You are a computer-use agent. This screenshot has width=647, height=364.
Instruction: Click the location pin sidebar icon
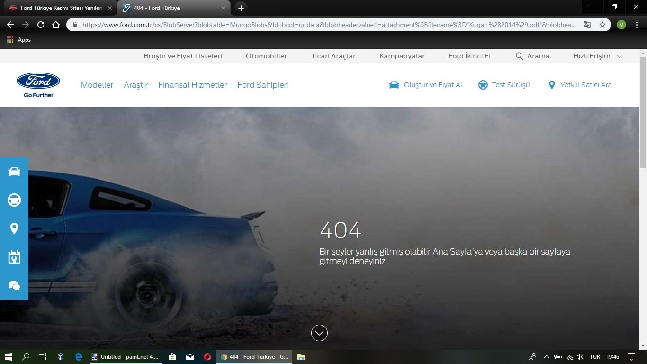(x=14, y=229)
